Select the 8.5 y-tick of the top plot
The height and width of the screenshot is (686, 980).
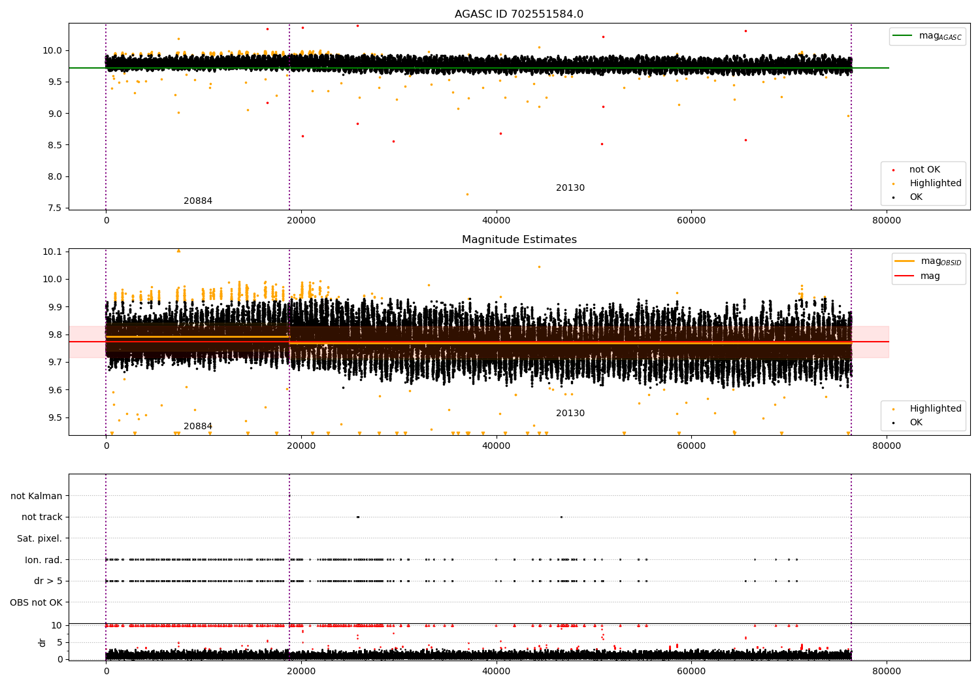point(54,146)
